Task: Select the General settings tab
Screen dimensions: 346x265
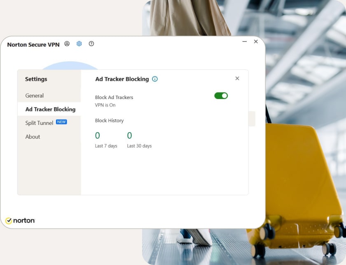Action: pos(49,95)
